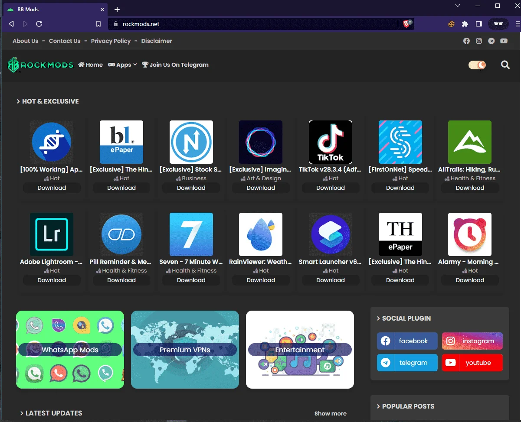521x422 pixels.
Task: Open the Privacy Policy link
Action: [111, 41]
